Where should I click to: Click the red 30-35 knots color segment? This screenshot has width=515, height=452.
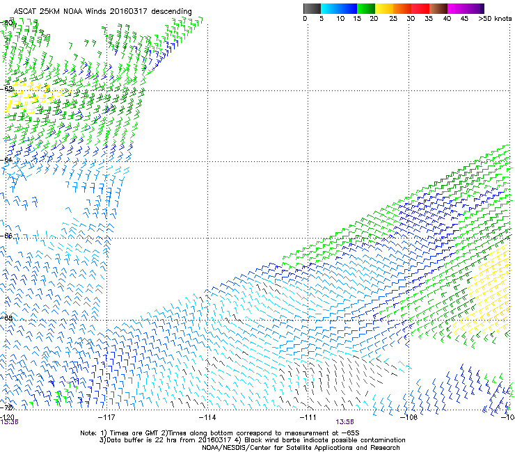420,8
